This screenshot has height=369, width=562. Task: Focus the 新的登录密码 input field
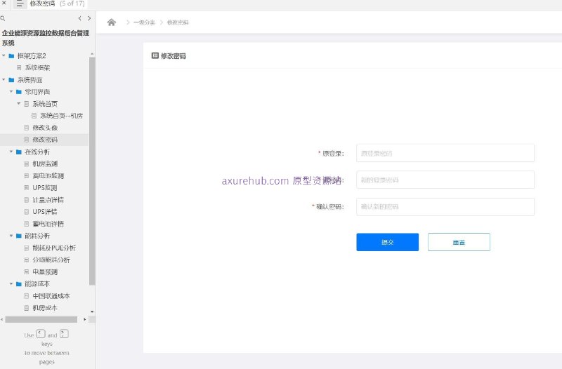point(445,180)
